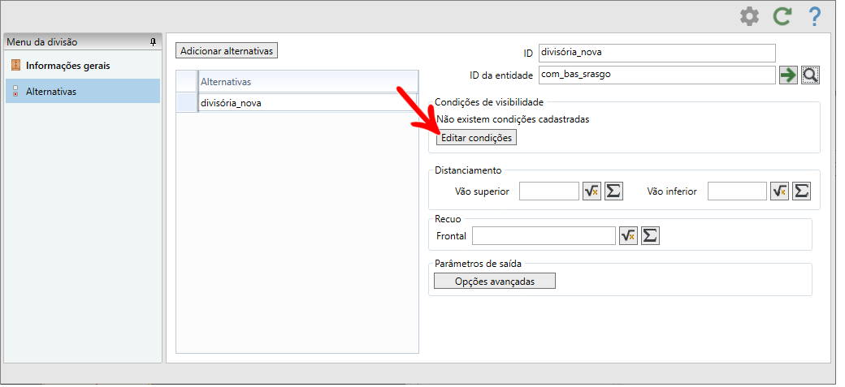Focus the ID input field
The height and width of the screenshot is (387, 845).
(x=657, y=53)
